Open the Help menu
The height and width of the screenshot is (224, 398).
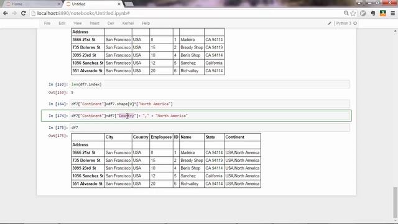coord(146,23)
